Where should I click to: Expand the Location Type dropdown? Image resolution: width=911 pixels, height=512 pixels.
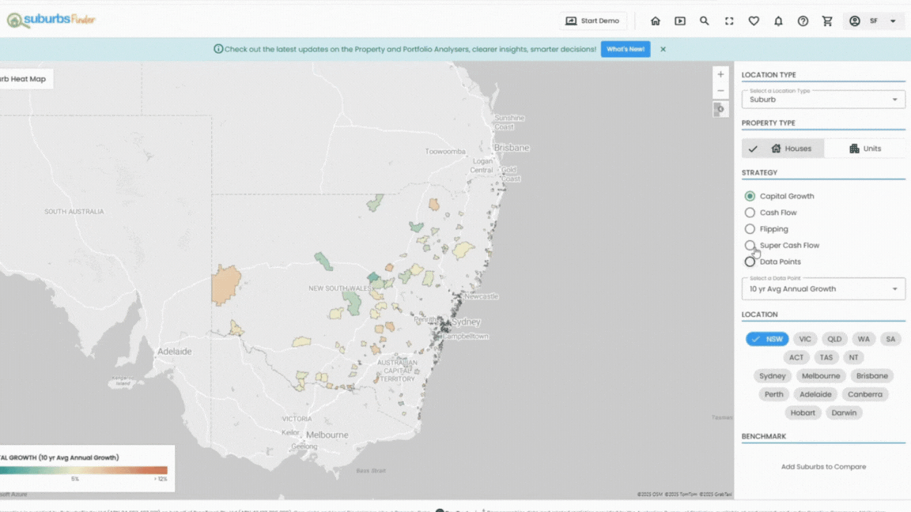coord(822,99)
